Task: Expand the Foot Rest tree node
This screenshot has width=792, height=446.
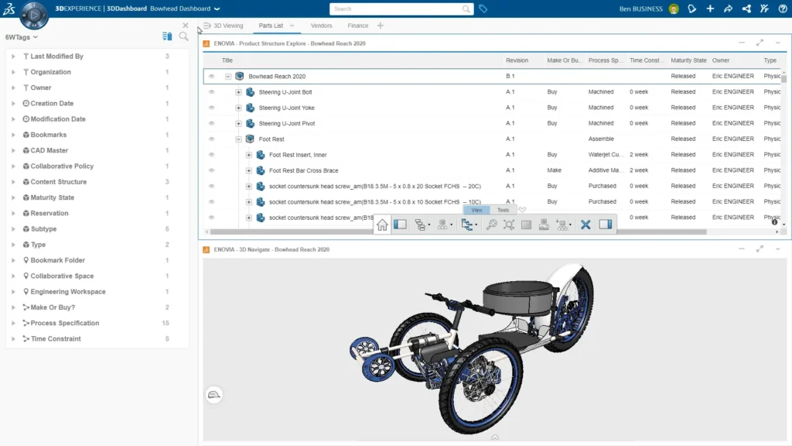Action: (x=237, y=139)
